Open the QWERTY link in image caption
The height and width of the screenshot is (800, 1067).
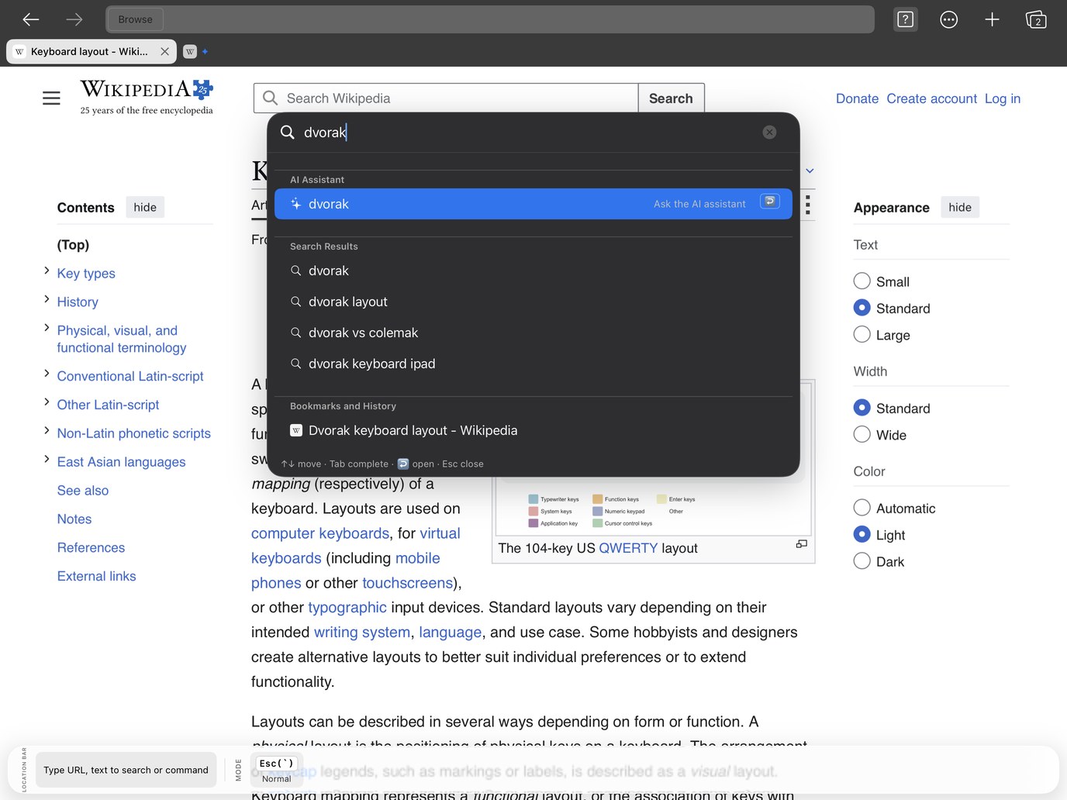(x=628, y=548)
